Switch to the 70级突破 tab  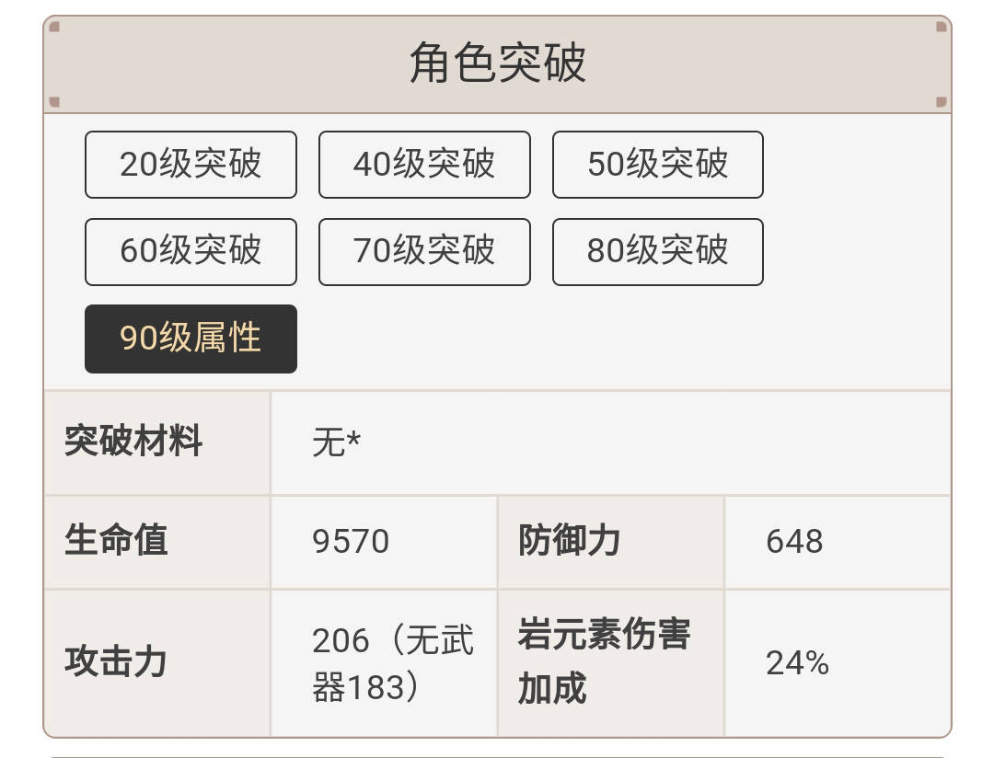[x=424, y=252]
